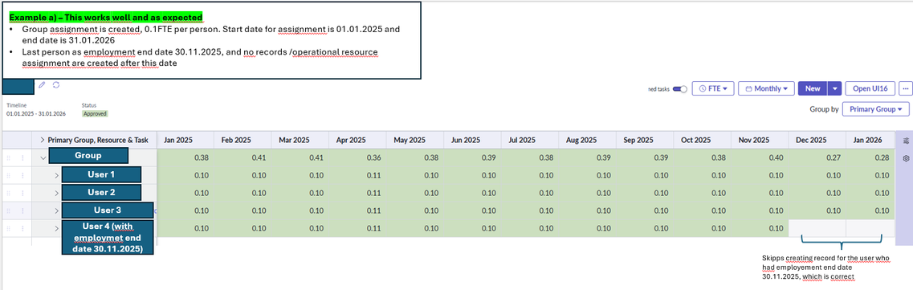
Task: Expand the User 4 row with employment end date
Action: click(56, 228)
